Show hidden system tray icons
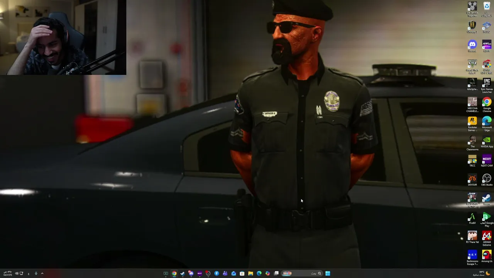 42,273
